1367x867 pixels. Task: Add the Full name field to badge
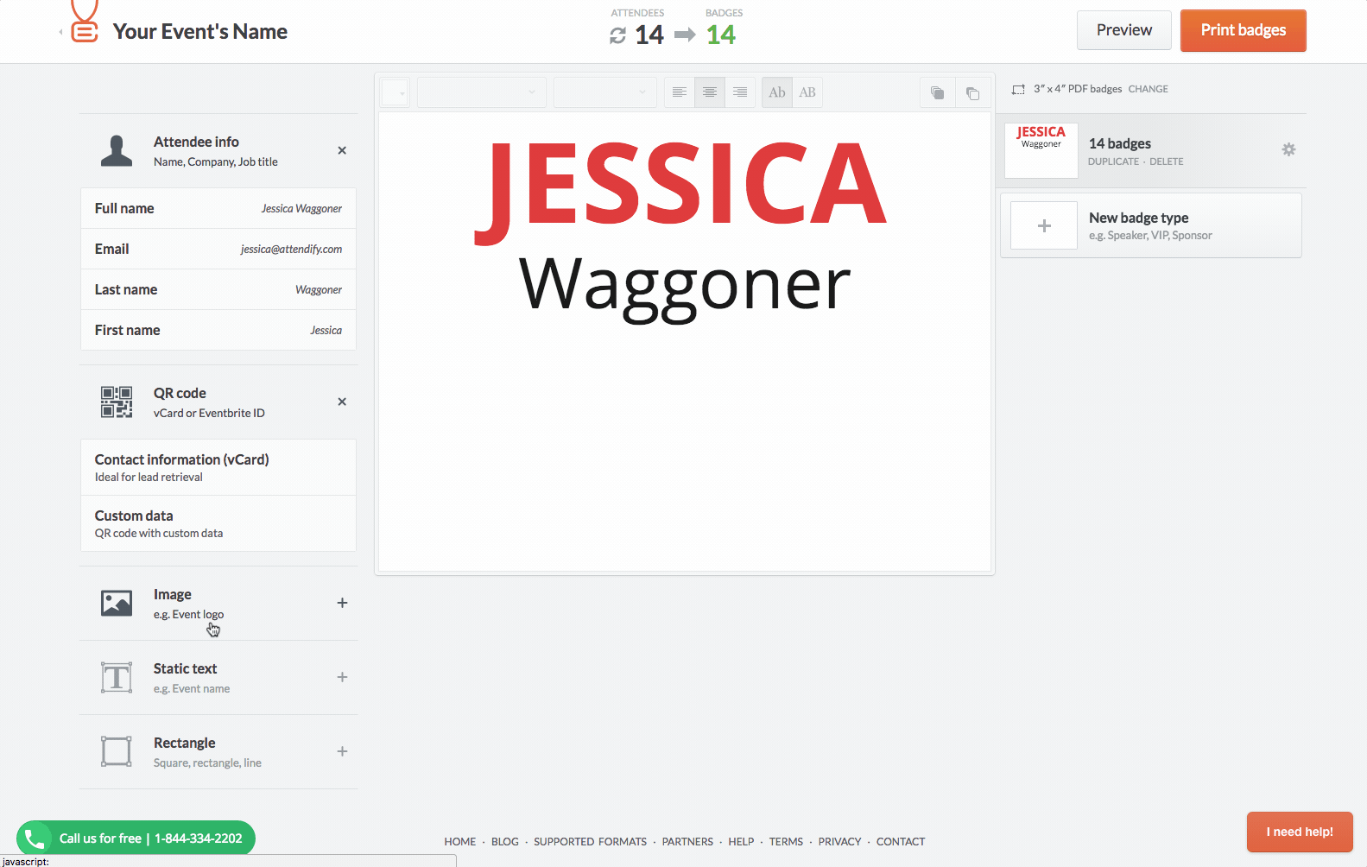218,208
